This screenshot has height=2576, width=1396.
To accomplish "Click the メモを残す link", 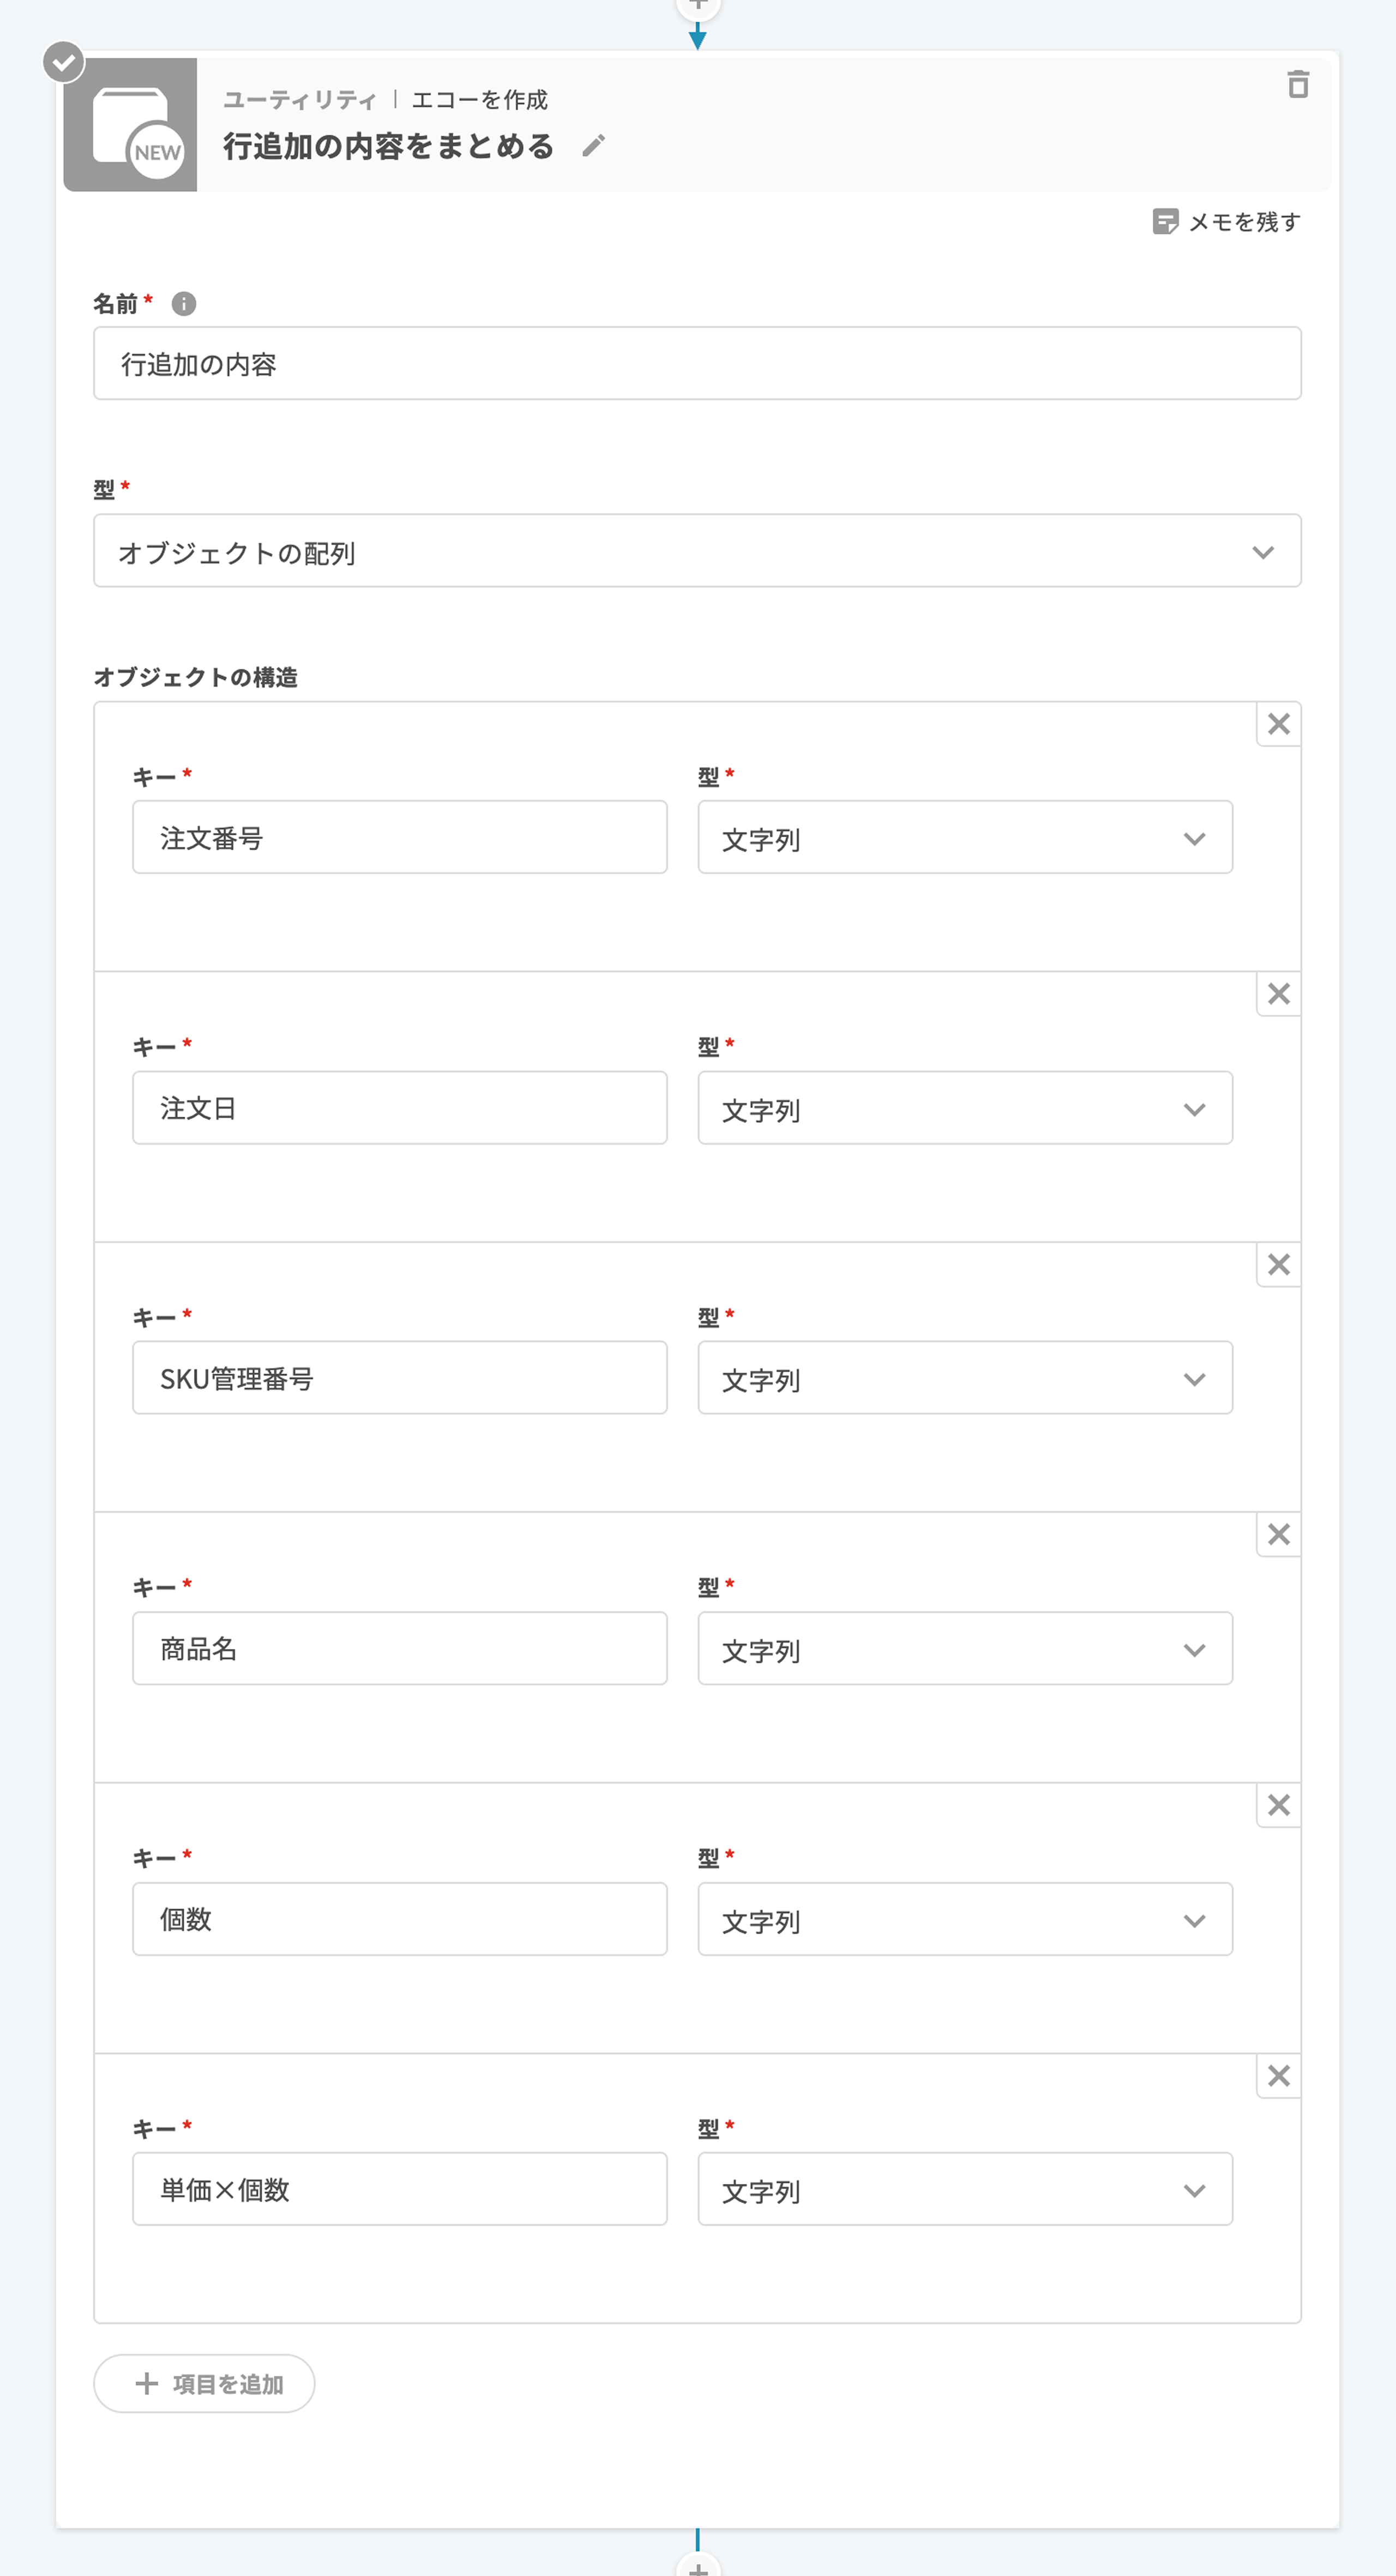I will (1244, 222).
